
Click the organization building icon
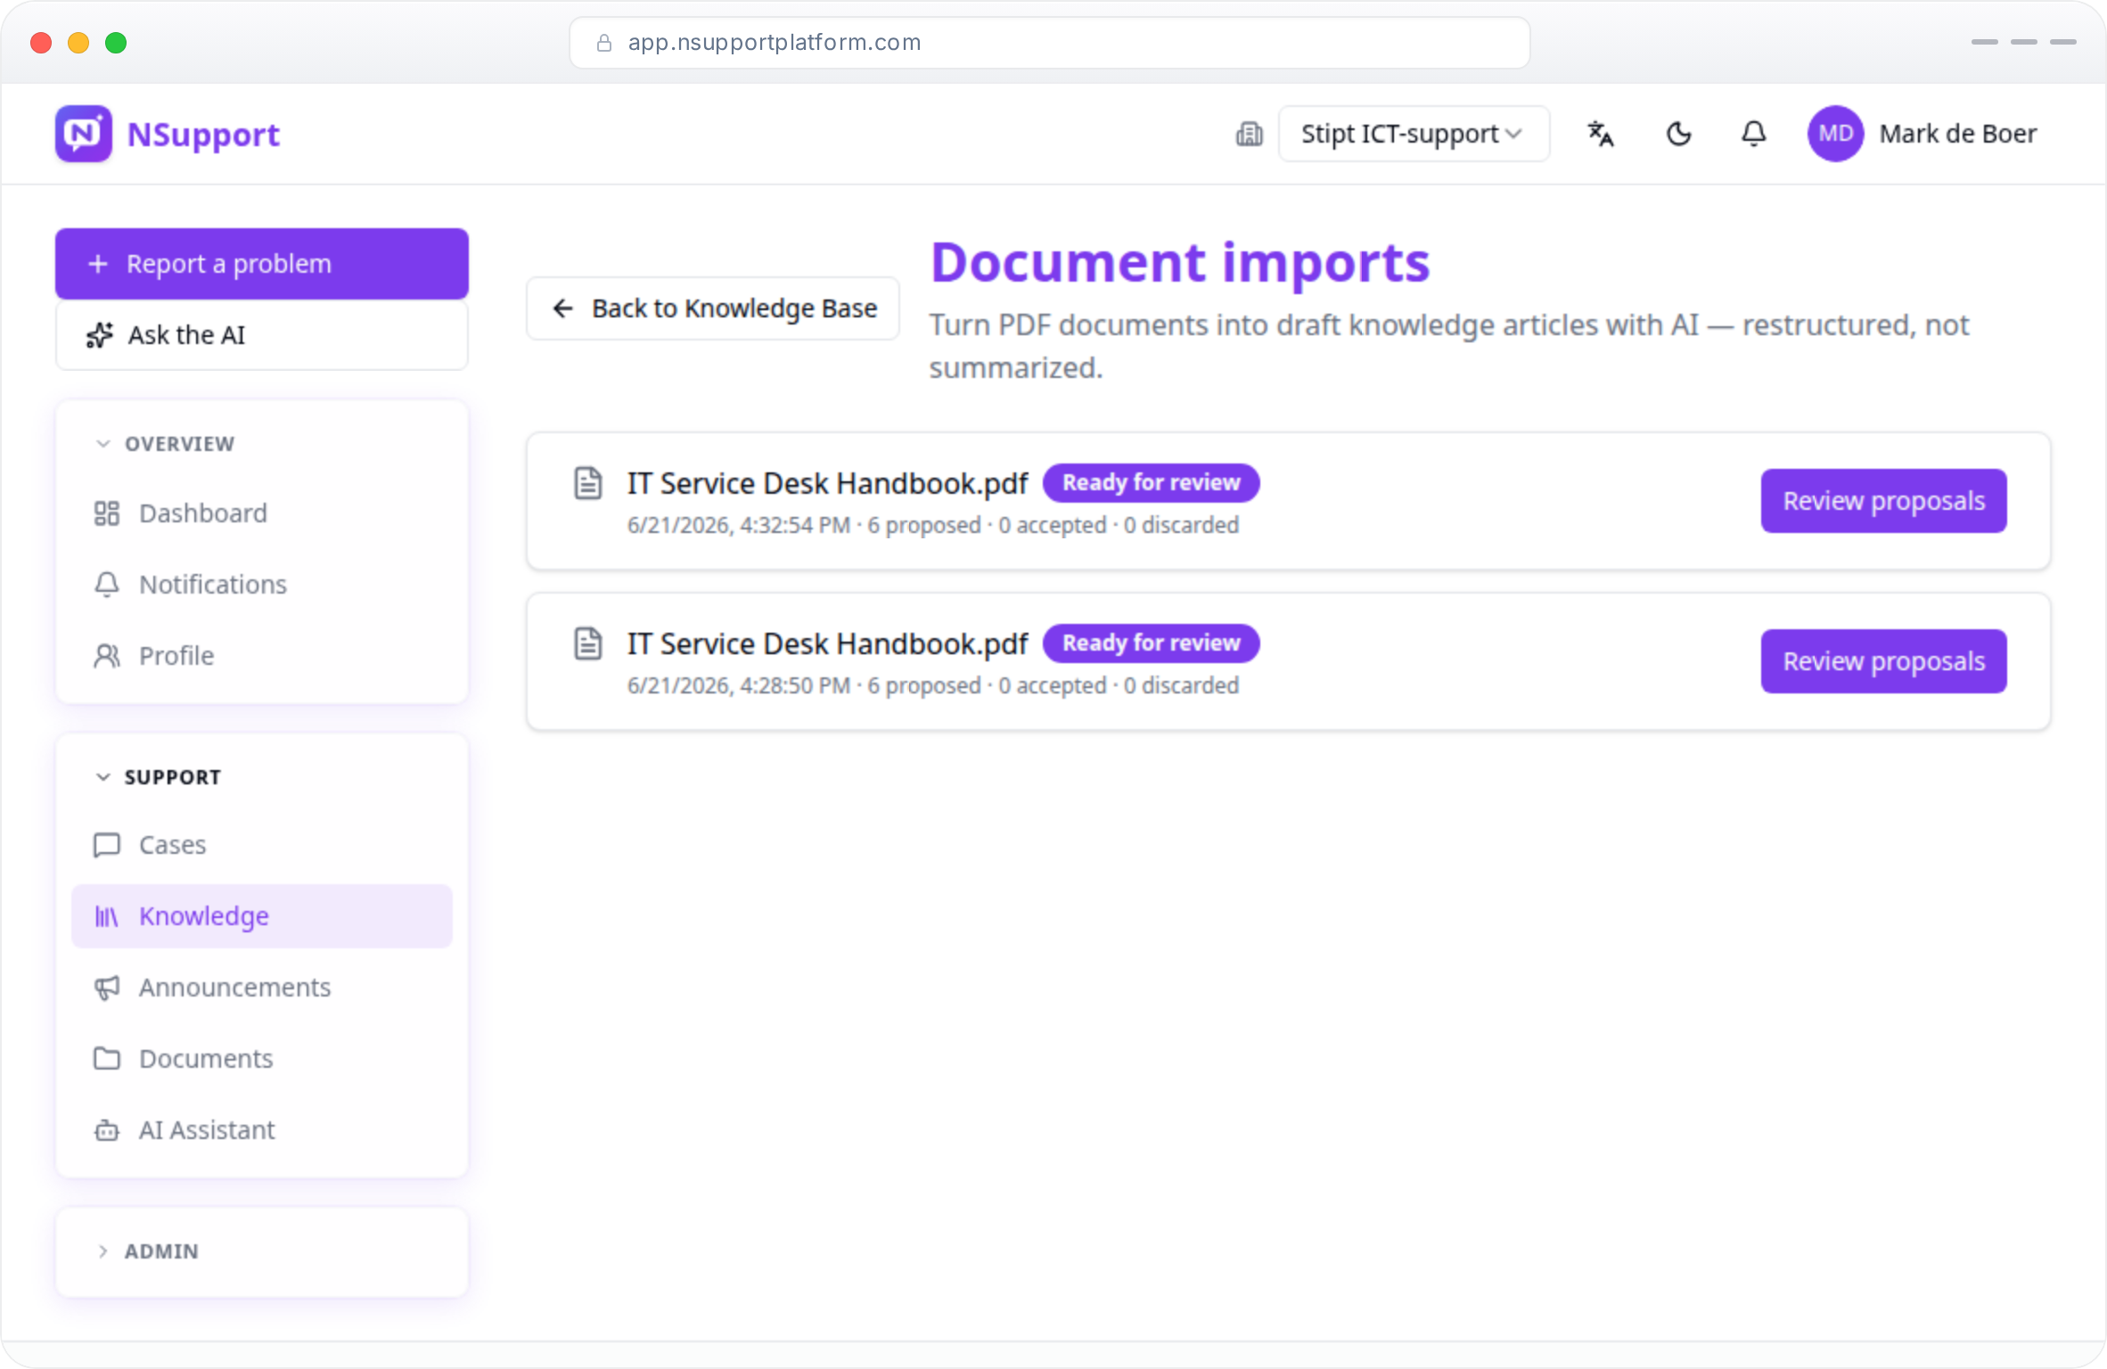pos(1249,135)
